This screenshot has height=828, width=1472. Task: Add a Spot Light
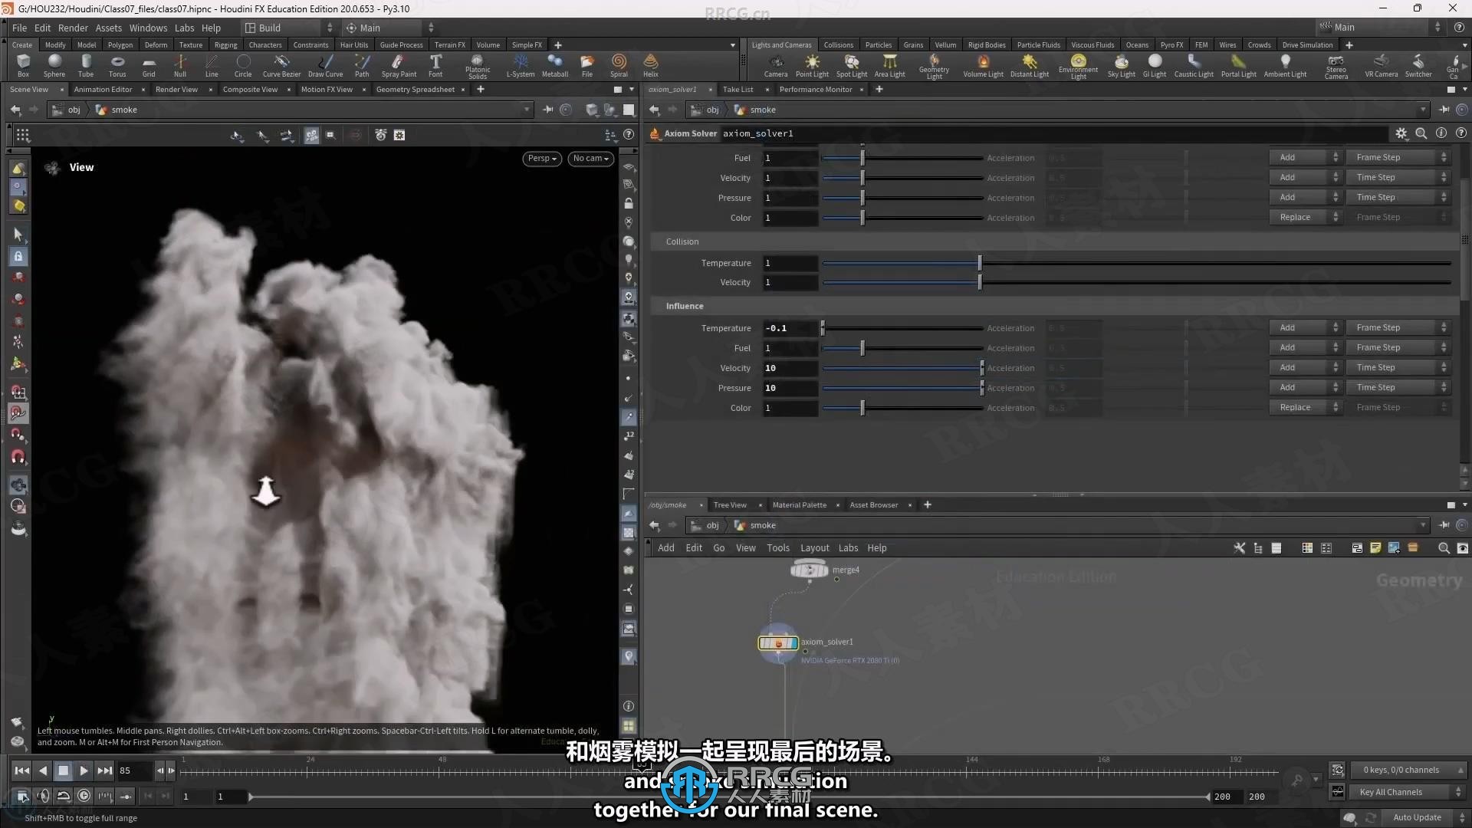click(852, 65)
